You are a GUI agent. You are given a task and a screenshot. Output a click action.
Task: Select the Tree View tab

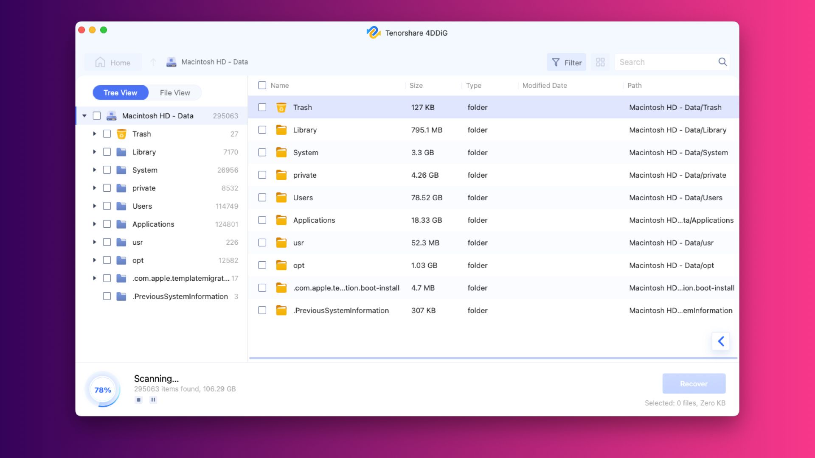[121, 92]
